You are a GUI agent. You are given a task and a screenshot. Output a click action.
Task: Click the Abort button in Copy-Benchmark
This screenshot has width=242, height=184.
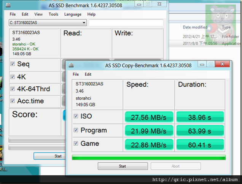[176, 166]
